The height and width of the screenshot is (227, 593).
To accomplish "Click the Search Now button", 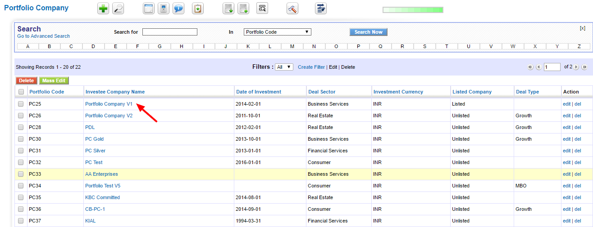I will [x=369, y=32].
